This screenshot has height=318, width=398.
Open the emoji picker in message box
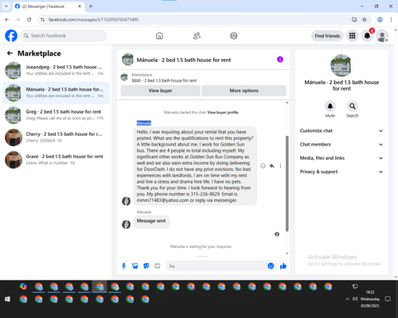tap(271, 266)
